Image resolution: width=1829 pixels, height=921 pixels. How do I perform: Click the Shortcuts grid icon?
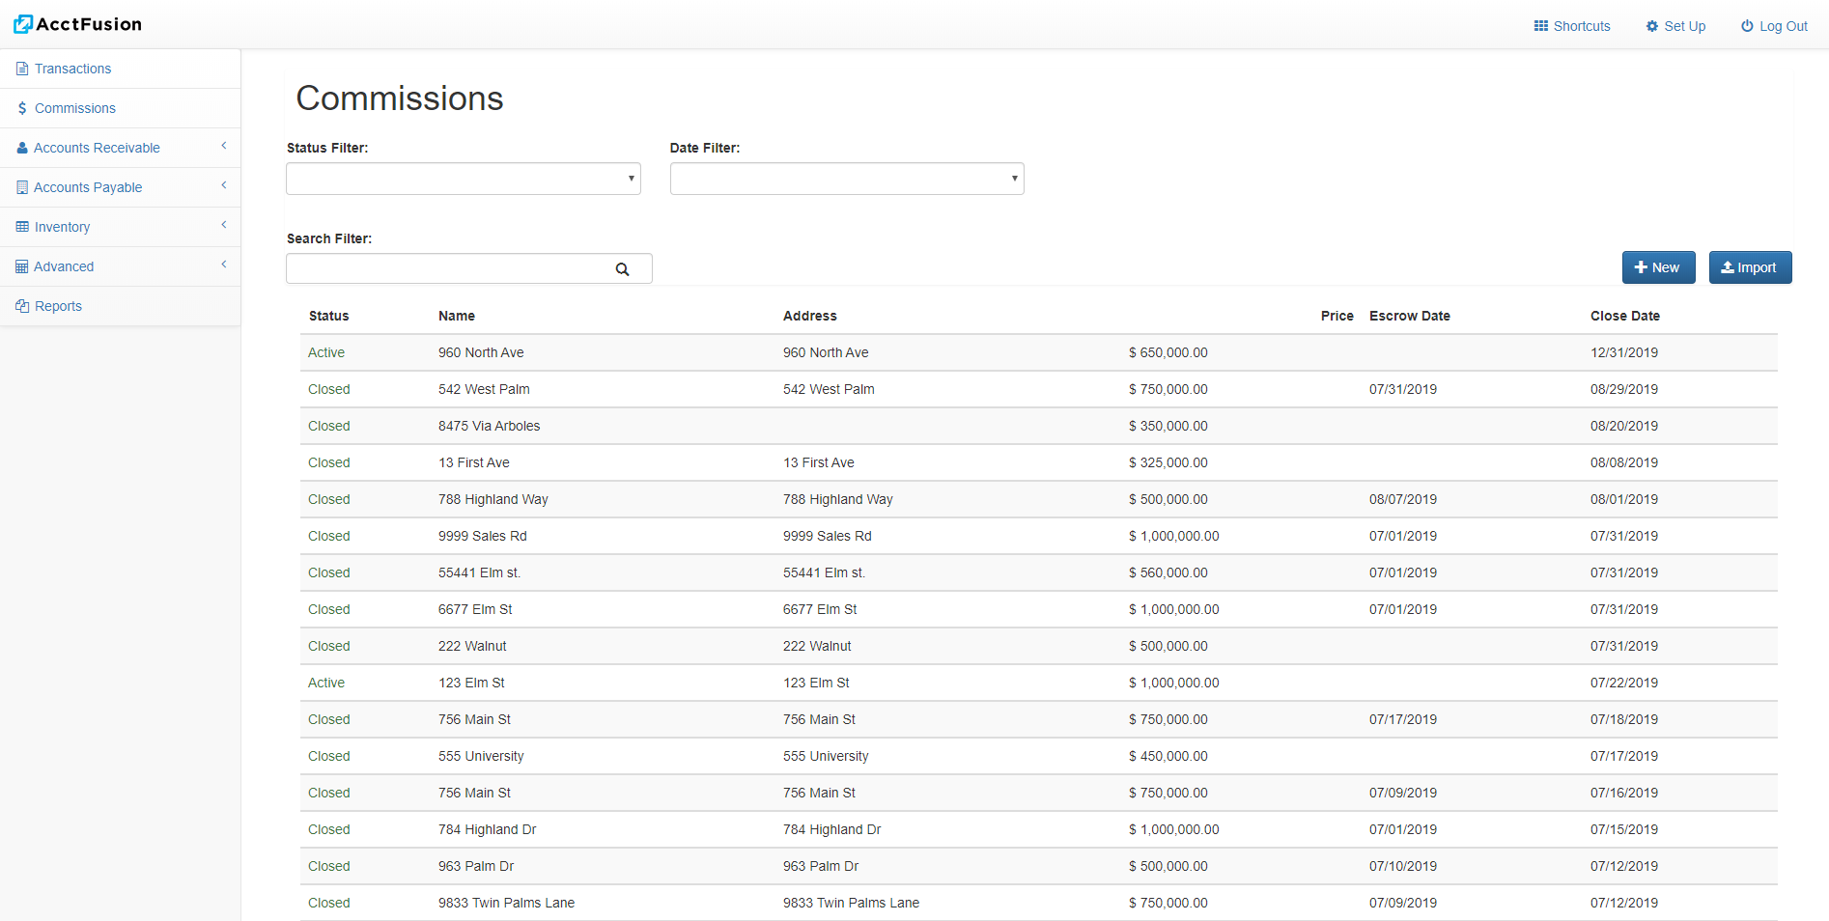tap(1540, 26)
